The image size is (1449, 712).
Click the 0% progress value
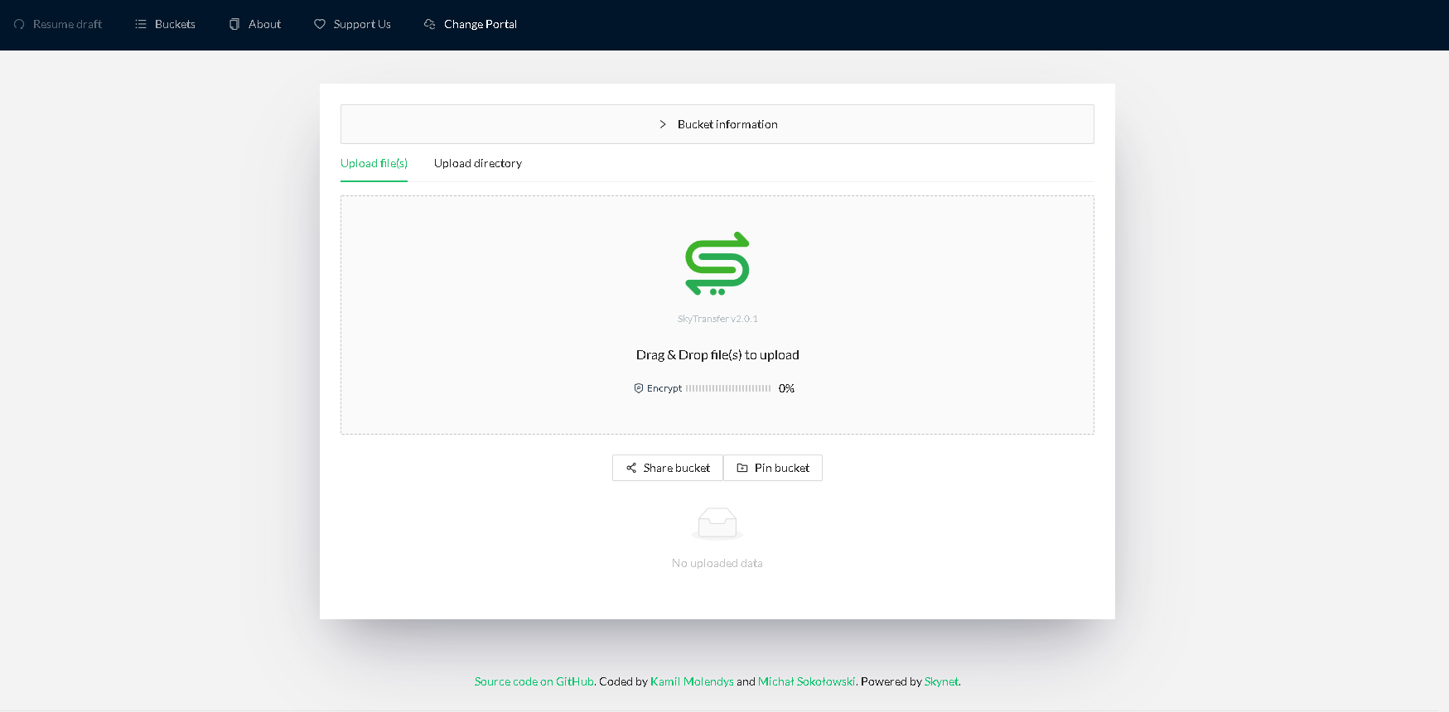[x=786, y=388]
